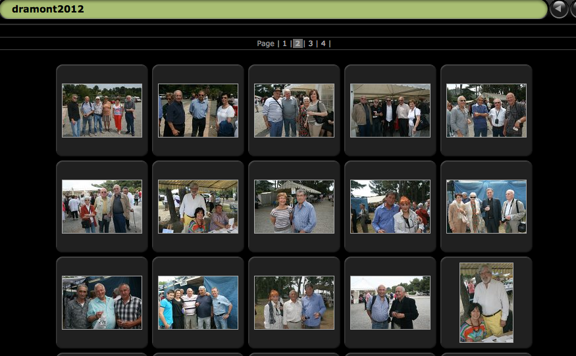Image resolution: width=576 pixels, height=356 pixels.
Task: Open thumbnail of five people beside blue tarp
Action: [x=198, y=302]
